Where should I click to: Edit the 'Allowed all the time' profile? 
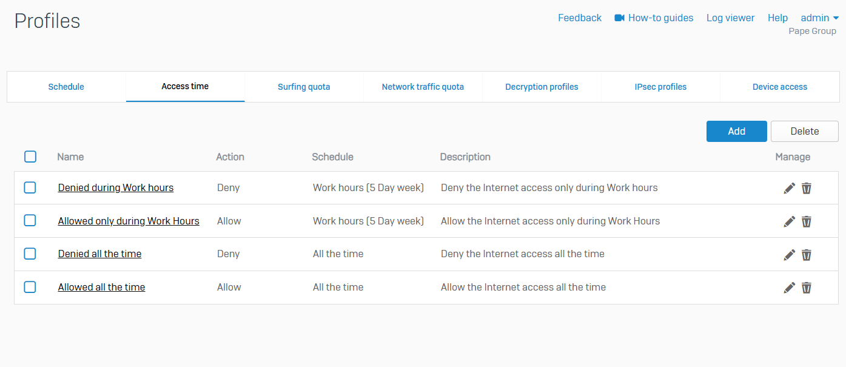coord(789,288)
